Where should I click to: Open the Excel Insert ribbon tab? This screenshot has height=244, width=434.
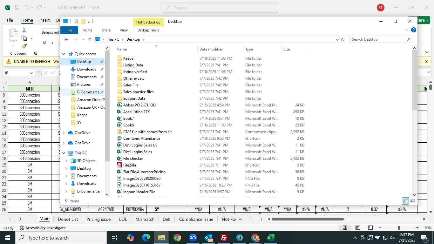point(44,20)
